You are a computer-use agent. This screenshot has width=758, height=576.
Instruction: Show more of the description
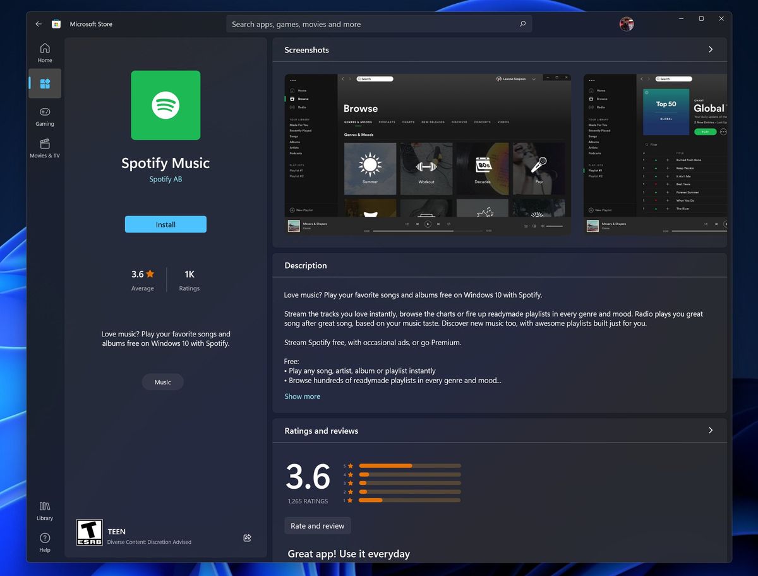coord(302,396)
